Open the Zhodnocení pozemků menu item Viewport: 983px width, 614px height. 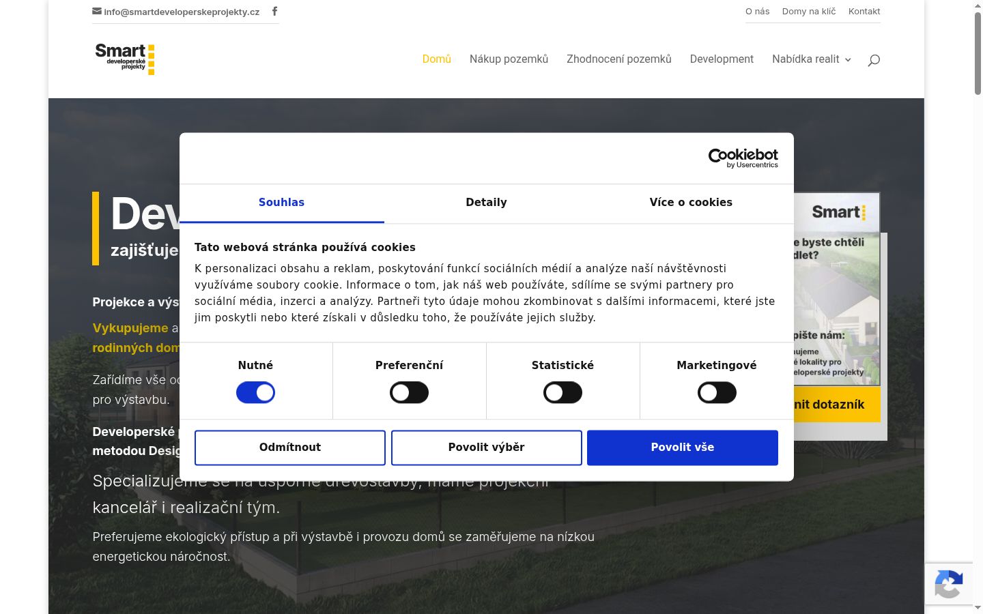(x=619, y=59)
